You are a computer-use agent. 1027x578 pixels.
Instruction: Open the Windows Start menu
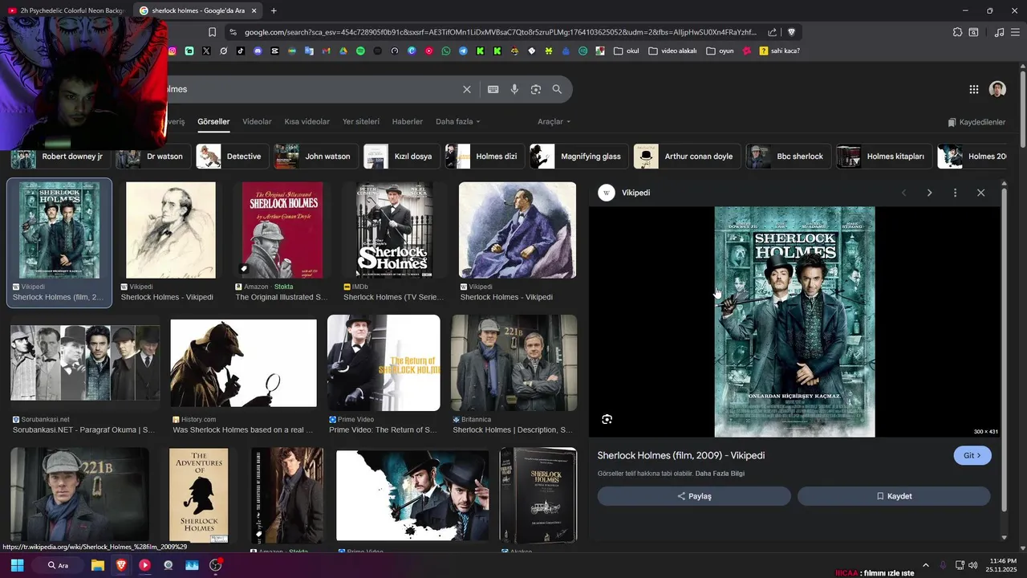[17, 565]
